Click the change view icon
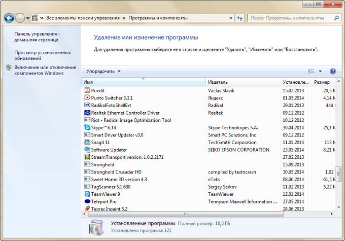Viewport: 345px width, 241px height. 311,71
